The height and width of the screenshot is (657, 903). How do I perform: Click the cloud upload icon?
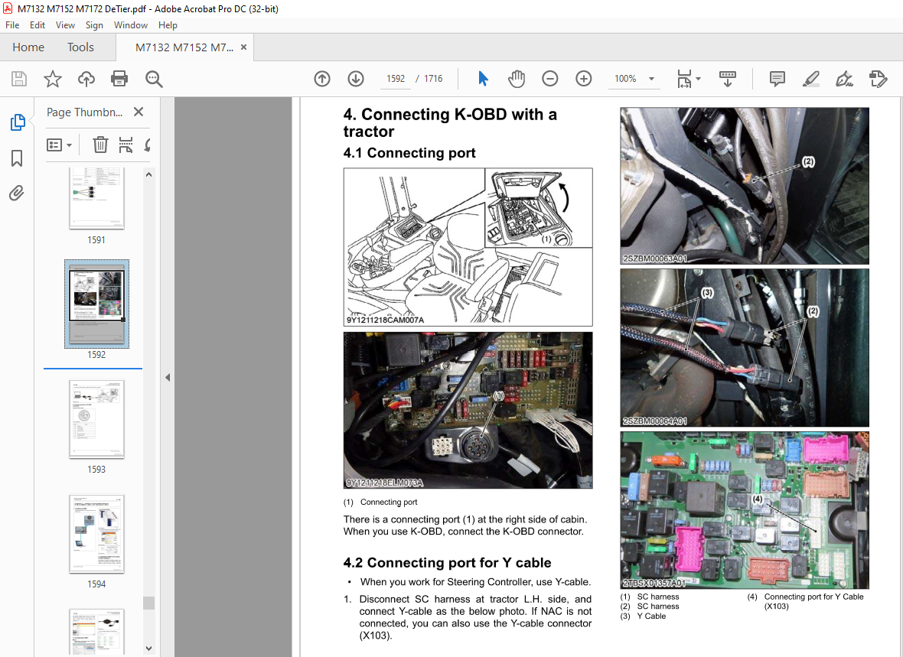pyautogui.click(x=86, y=79)
